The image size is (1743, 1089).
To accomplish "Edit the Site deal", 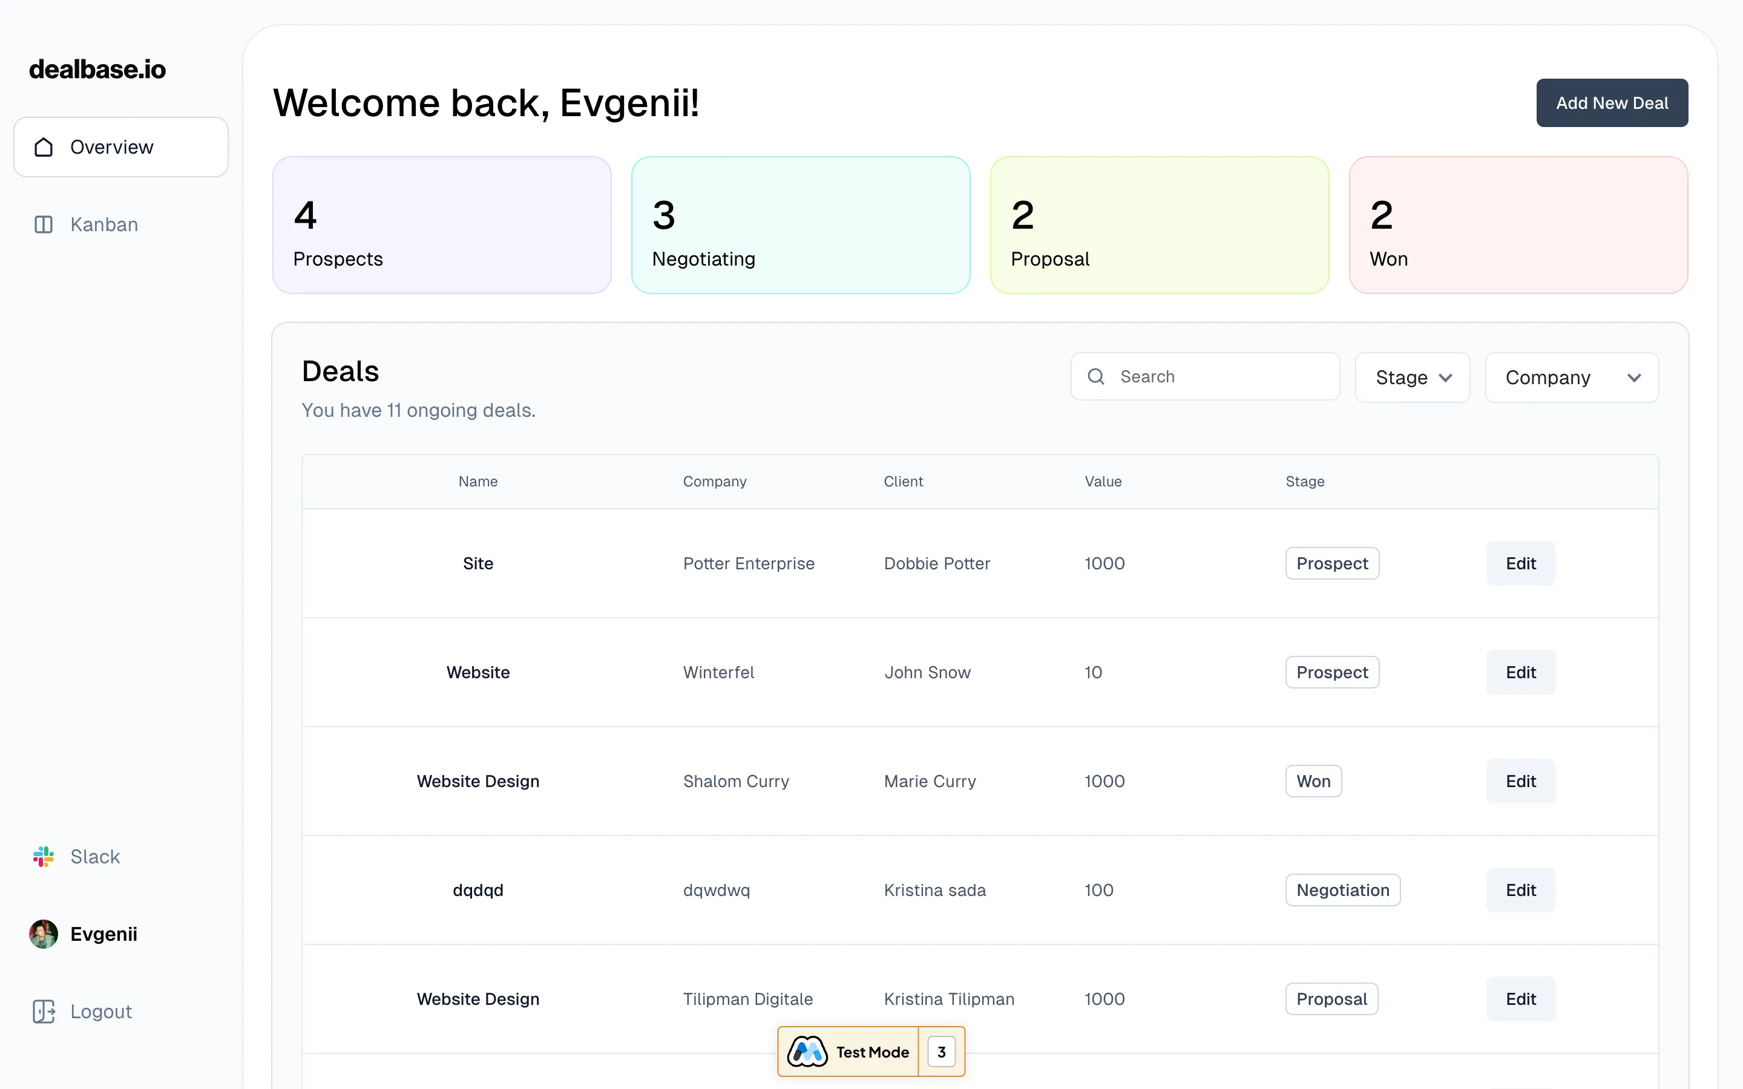I will pos(1520,563).
